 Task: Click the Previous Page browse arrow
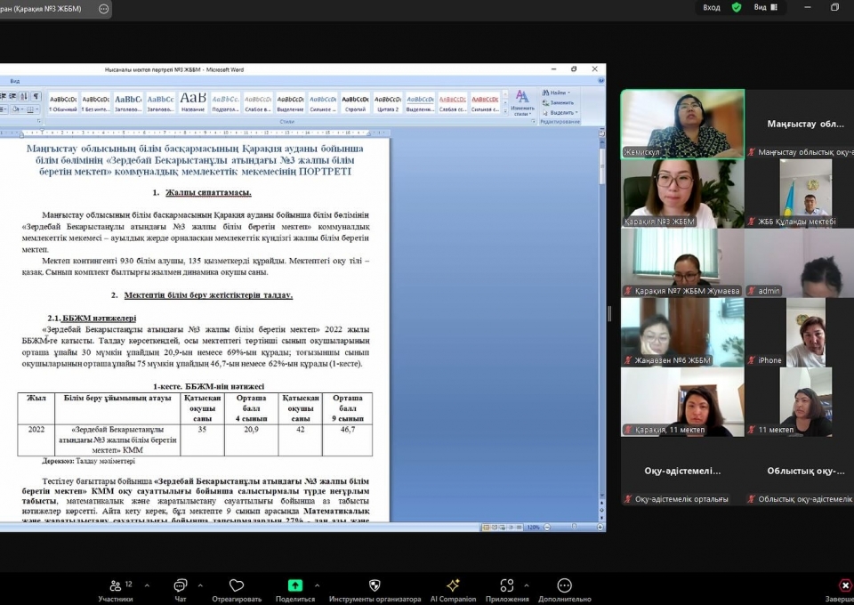point(601,504)
